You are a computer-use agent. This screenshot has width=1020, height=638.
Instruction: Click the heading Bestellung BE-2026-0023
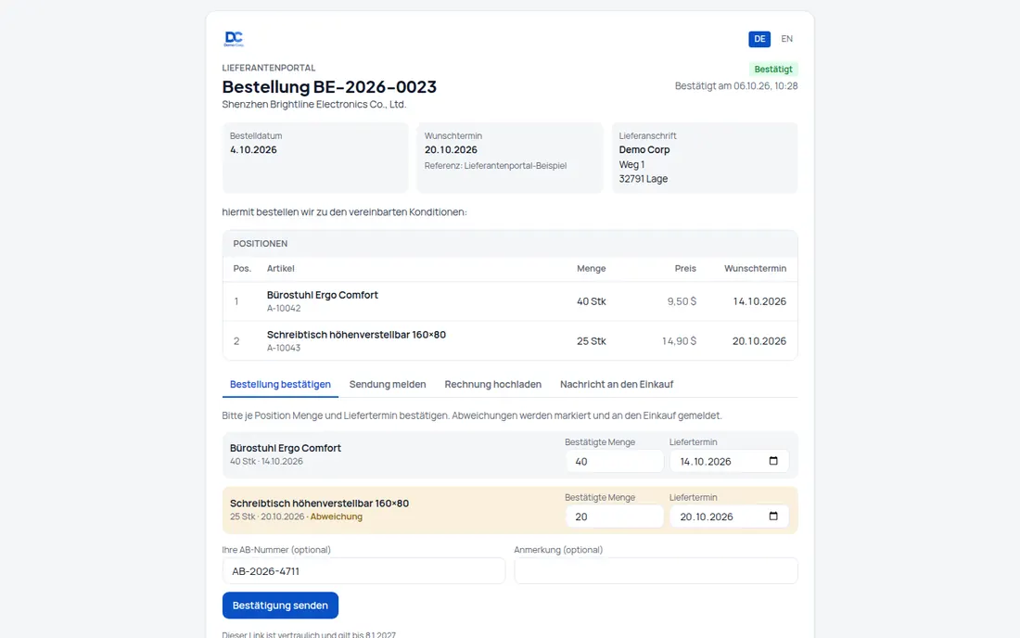point(329,86)
